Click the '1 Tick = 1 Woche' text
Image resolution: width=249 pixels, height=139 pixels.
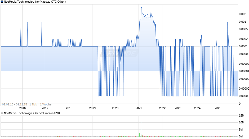(x=40, y=104)
